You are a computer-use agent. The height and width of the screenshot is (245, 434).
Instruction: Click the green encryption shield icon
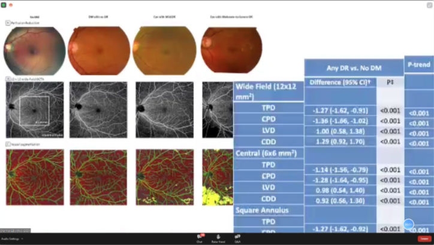tap(4, 4)
